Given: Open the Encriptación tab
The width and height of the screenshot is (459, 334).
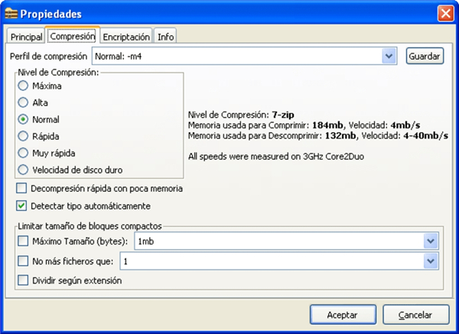Looking at the screenshot, I should 126,36.
